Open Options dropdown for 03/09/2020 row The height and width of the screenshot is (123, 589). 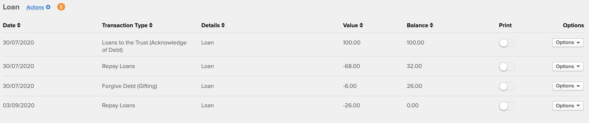tap(568, 106)
